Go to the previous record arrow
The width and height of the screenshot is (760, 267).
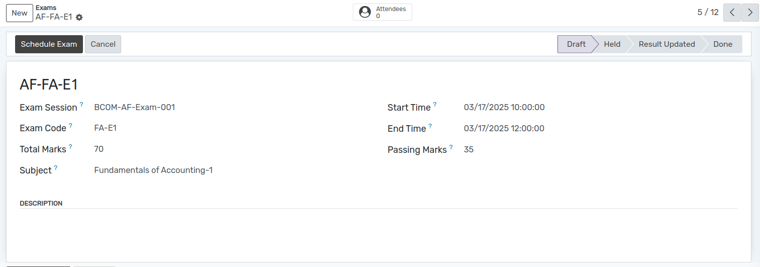click(732, 13)
